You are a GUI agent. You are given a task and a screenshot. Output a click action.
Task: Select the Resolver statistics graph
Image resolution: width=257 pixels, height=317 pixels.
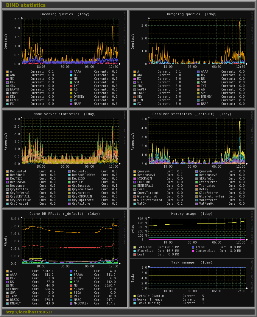(192, 159)
